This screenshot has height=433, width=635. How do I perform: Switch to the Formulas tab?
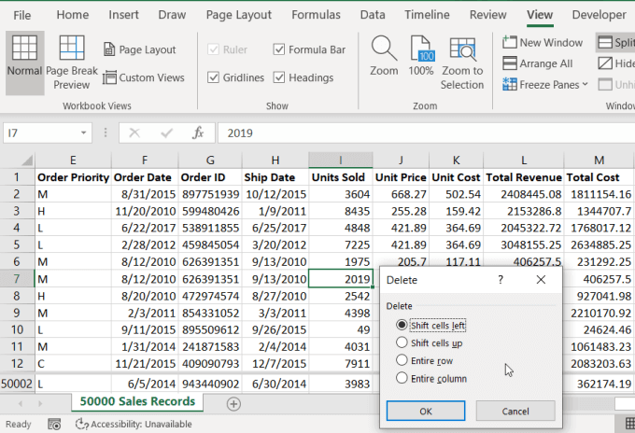tap(316, 15)
